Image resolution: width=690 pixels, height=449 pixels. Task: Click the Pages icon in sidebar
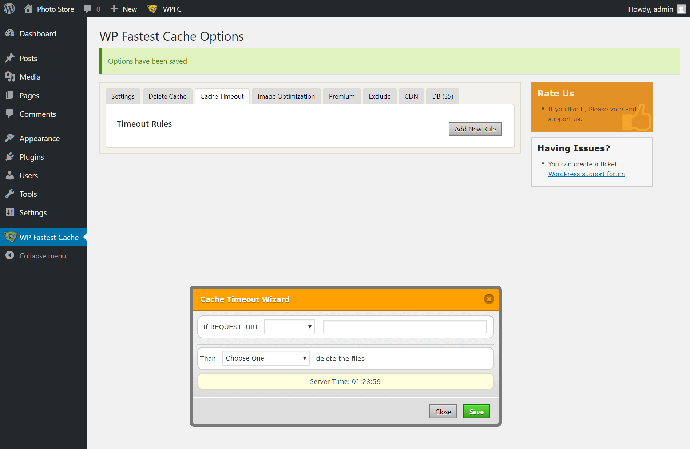coord(10,95)
